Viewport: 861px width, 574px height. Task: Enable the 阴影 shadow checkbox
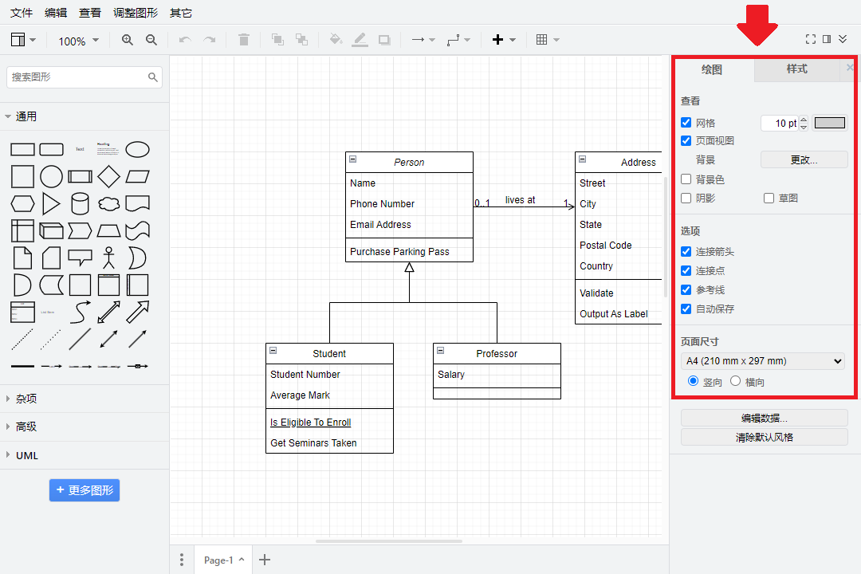pyautogui.click(x=686, y=198)
